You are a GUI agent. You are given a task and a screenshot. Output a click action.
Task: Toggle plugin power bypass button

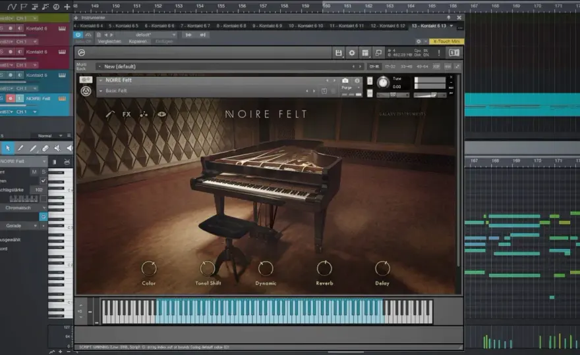[x=78, y=35]
